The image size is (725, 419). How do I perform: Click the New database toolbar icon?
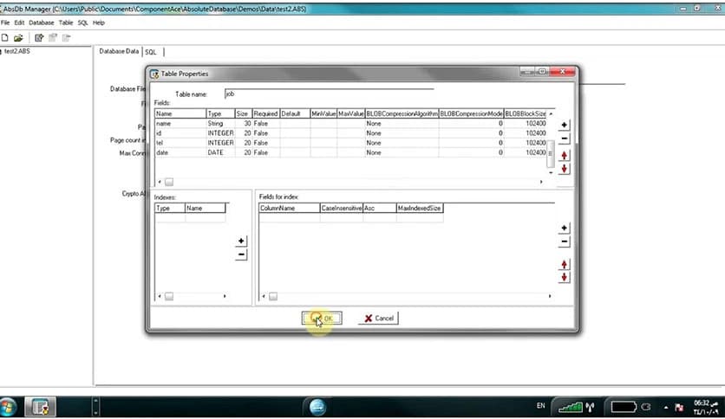(x=4, y=38)
